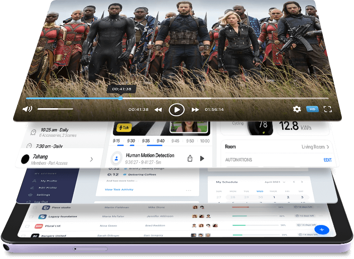Click the video progress bar handle
This screenshot has width=354, height=259.
point(121,98)
